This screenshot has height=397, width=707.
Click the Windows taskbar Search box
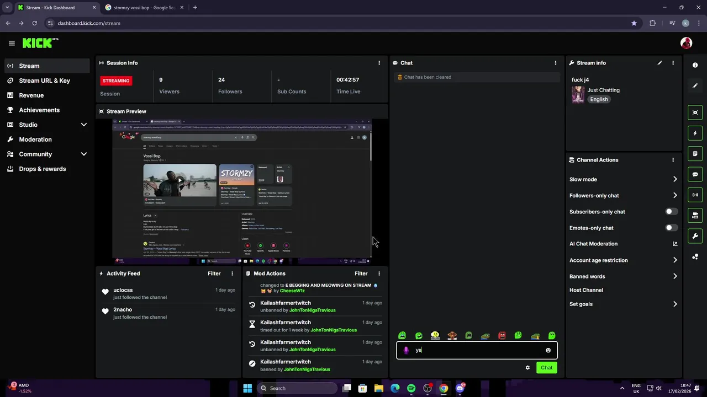(x=297, y=388)
